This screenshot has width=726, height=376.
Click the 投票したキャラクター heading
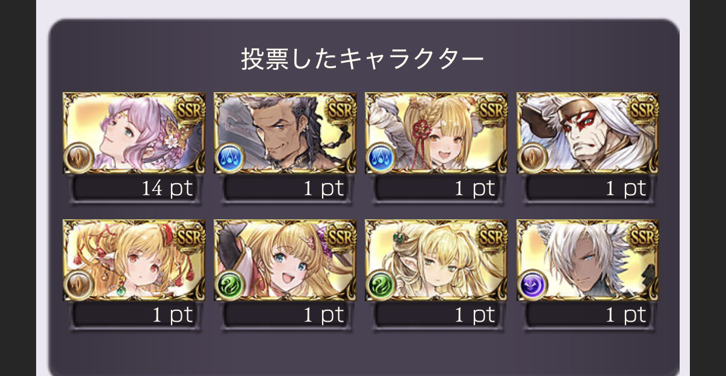click(x=363, y=58)
